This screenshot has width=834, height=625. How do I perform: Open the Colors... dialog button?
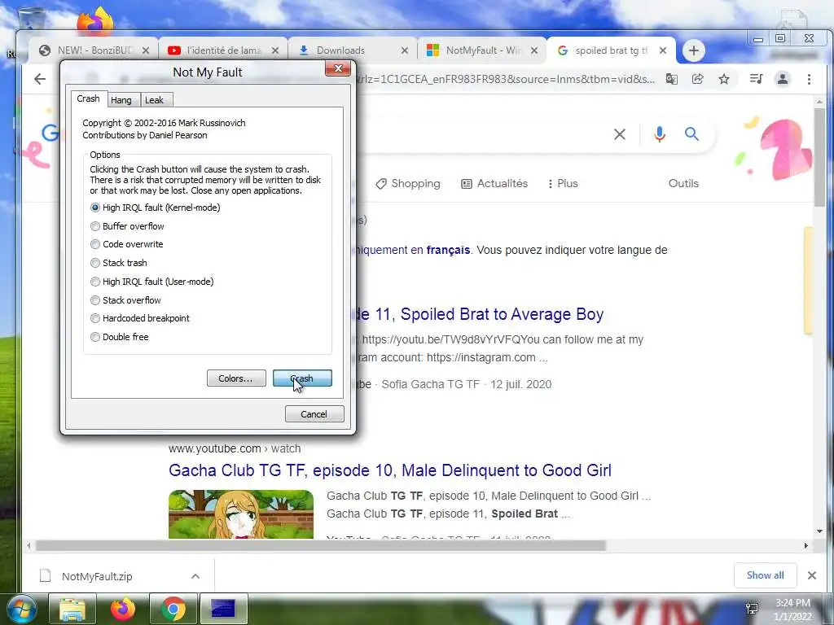[x=236, y=378]
